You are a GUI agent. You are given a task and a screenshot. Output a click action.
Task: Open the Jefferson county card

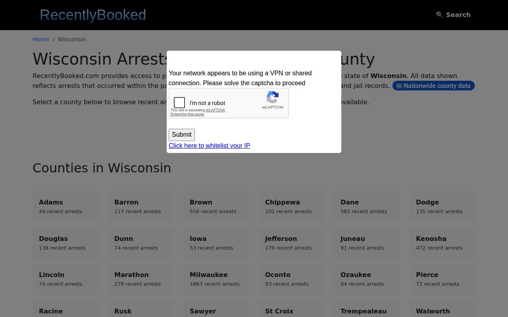(292, 243)
